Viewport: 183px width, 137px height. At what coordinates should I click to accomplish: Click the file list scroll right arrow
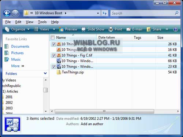point(178,111)
